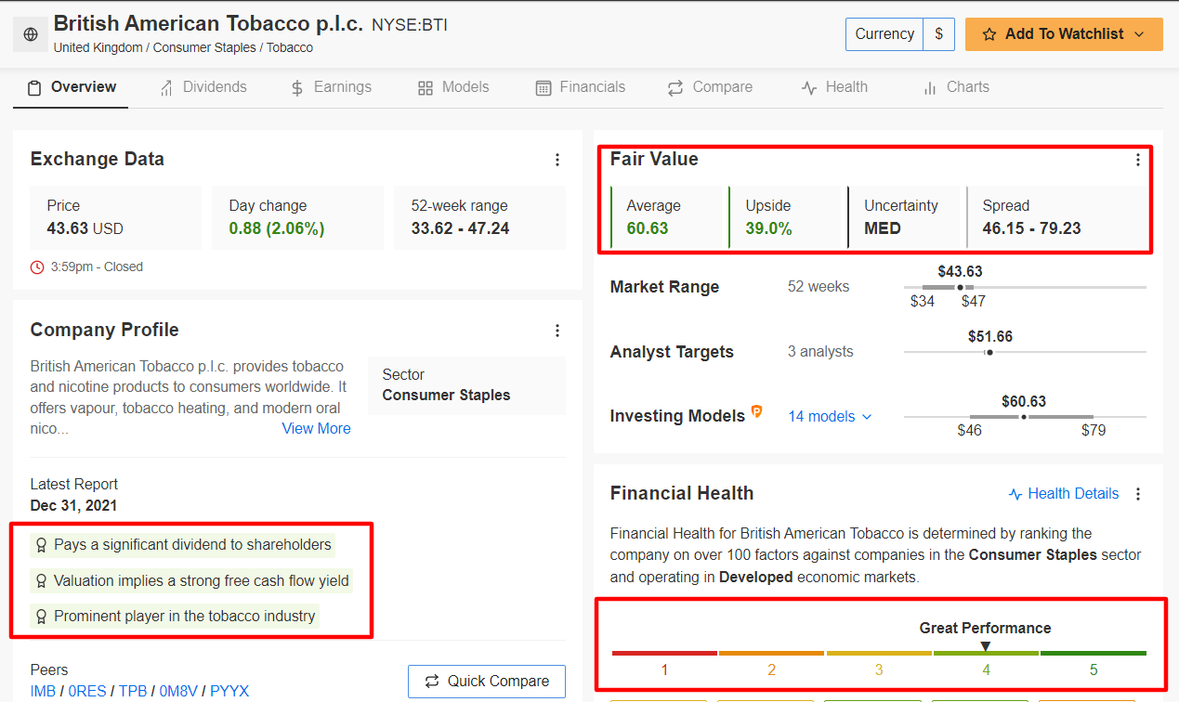The image size is (1179, 702).
Task: Expand the 14 models dropdown
Action: click(x=831, y=417)
